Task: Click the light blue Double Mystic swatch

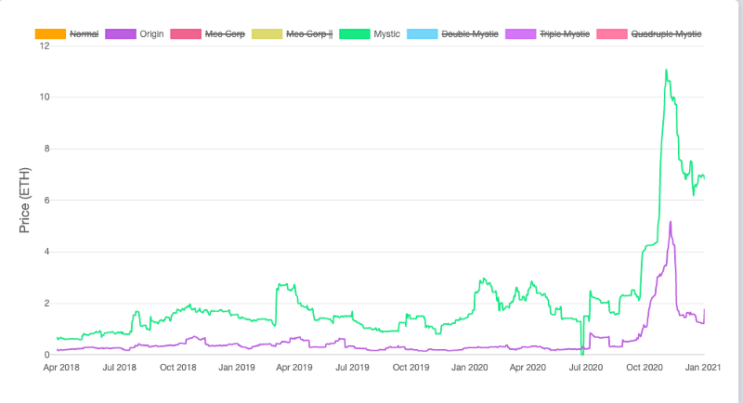Action: click(423, 33)
